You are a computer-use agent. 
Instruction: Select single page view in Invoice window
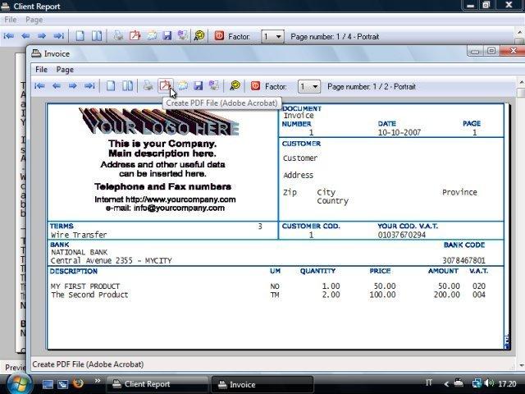click(111, 86)
